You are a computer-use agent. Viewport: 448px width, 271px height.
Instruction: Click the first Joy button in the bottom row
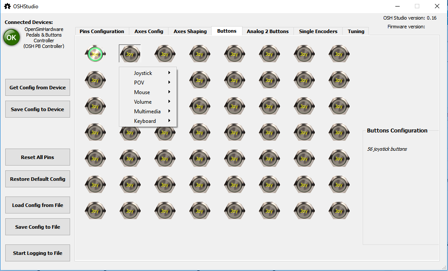(95, 211)
